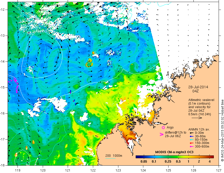Click the orange ring-shaped reef near 121.8E
The image size is (224, 173).
pos(89,63)
